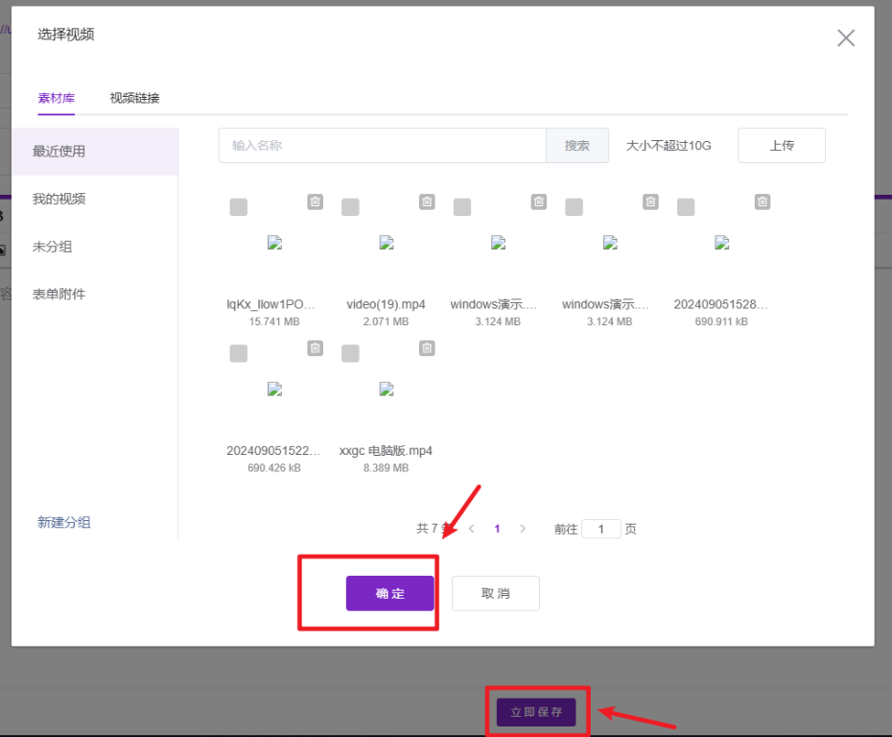This screenshot has height=737, width=892.
Task: Select 最近使用 in the sidebar
Action: 95,152
